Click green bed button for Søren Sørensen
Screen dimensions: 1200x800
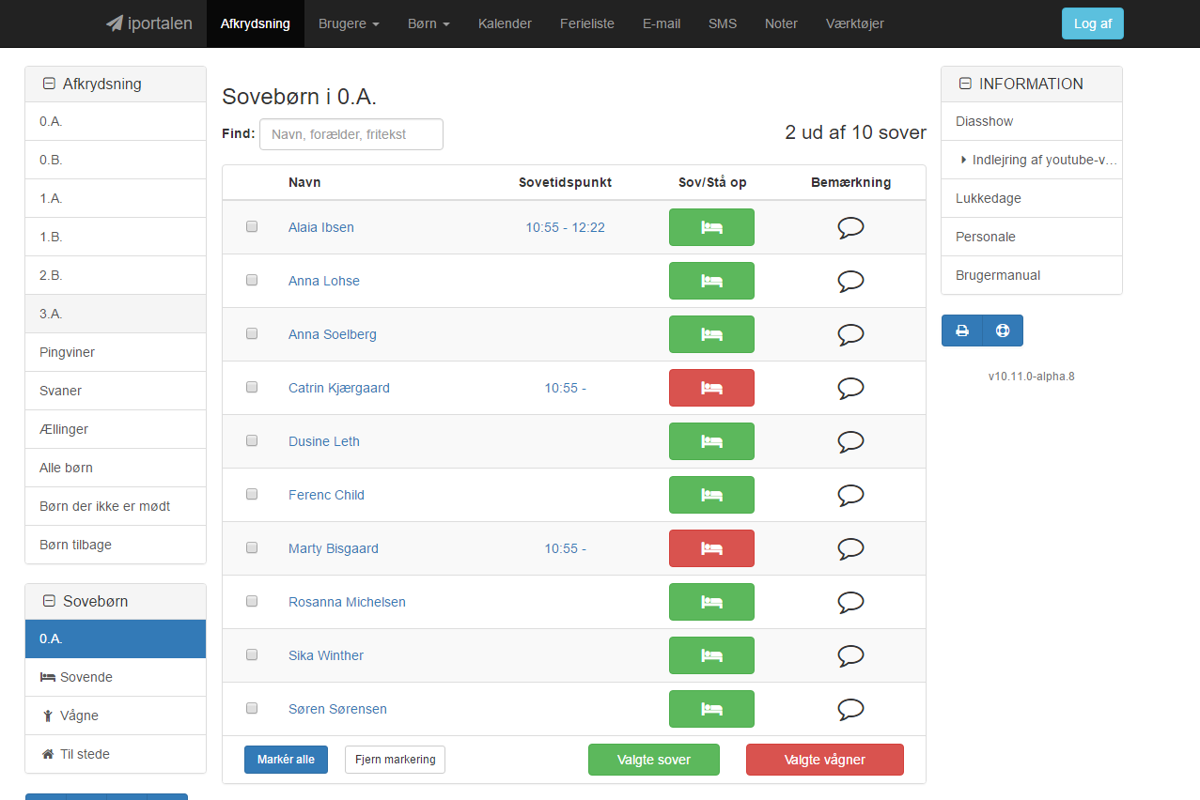711,709
